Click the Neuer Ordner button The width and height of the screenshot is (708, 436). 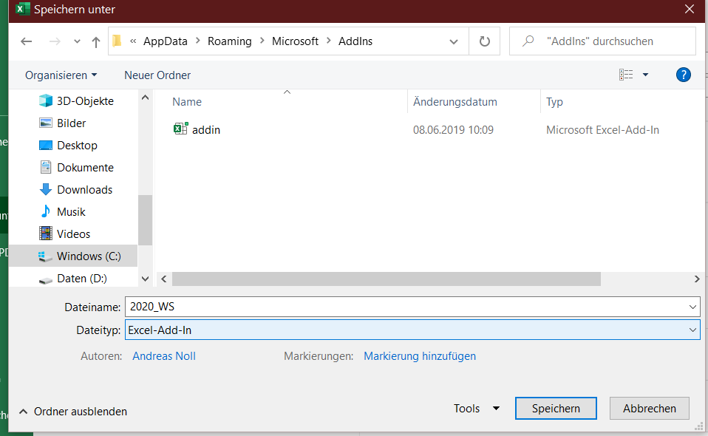click(x=157, y=75)
